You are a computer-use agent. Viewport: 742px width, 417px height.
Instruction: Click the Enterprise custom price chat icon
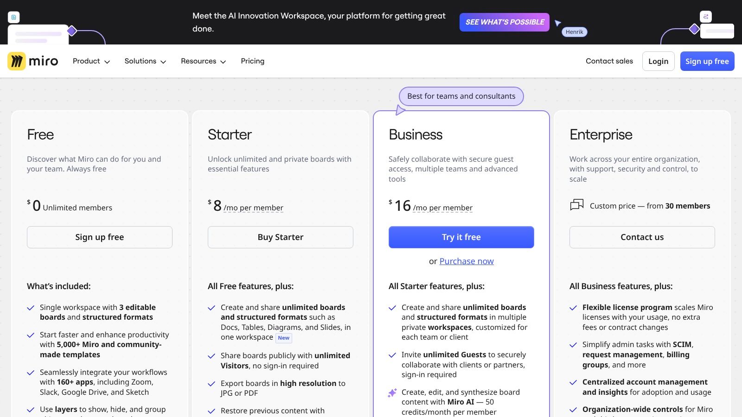pyautogui.click(x=576, y=205)
